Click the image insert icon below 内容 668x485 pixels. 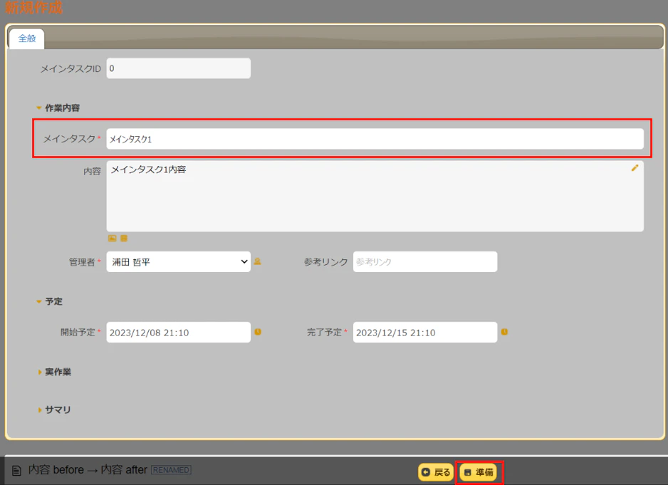click(112, 239)
